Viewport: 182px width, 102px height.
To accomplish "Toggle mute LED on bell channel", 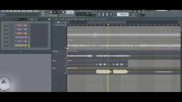I will click(x=2, y=42).
